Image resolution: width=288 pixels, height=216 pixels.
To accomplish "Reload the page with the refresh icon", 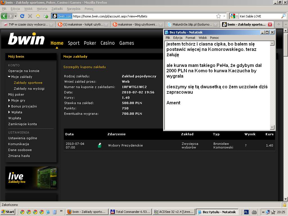I will coord(22,16).
